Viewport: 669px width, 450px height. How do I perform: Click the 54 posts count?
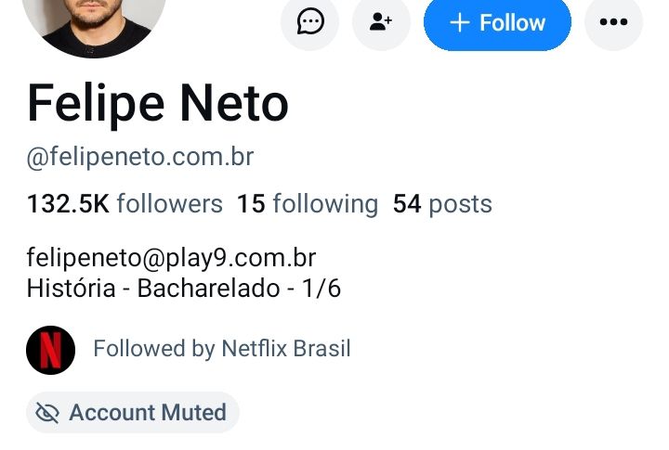pos(442,204)
